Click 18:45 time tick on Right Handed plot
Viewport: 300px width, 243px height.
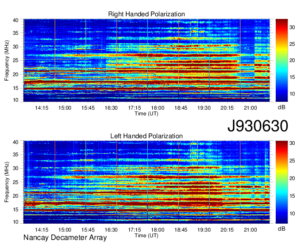[x=181, y=108]
